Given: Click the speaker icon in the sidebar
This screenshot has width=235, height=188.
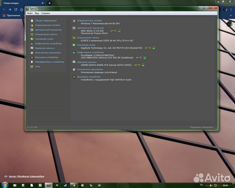Looking at the screenshot, I should click(32, 57).
